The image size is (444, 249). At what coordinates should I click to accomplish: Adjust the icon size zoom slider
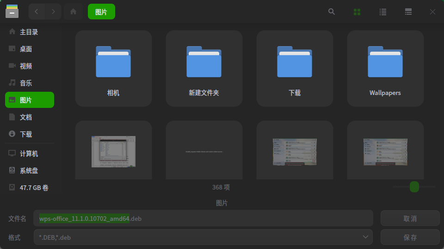pyautogui.click(x=414, y=187)
